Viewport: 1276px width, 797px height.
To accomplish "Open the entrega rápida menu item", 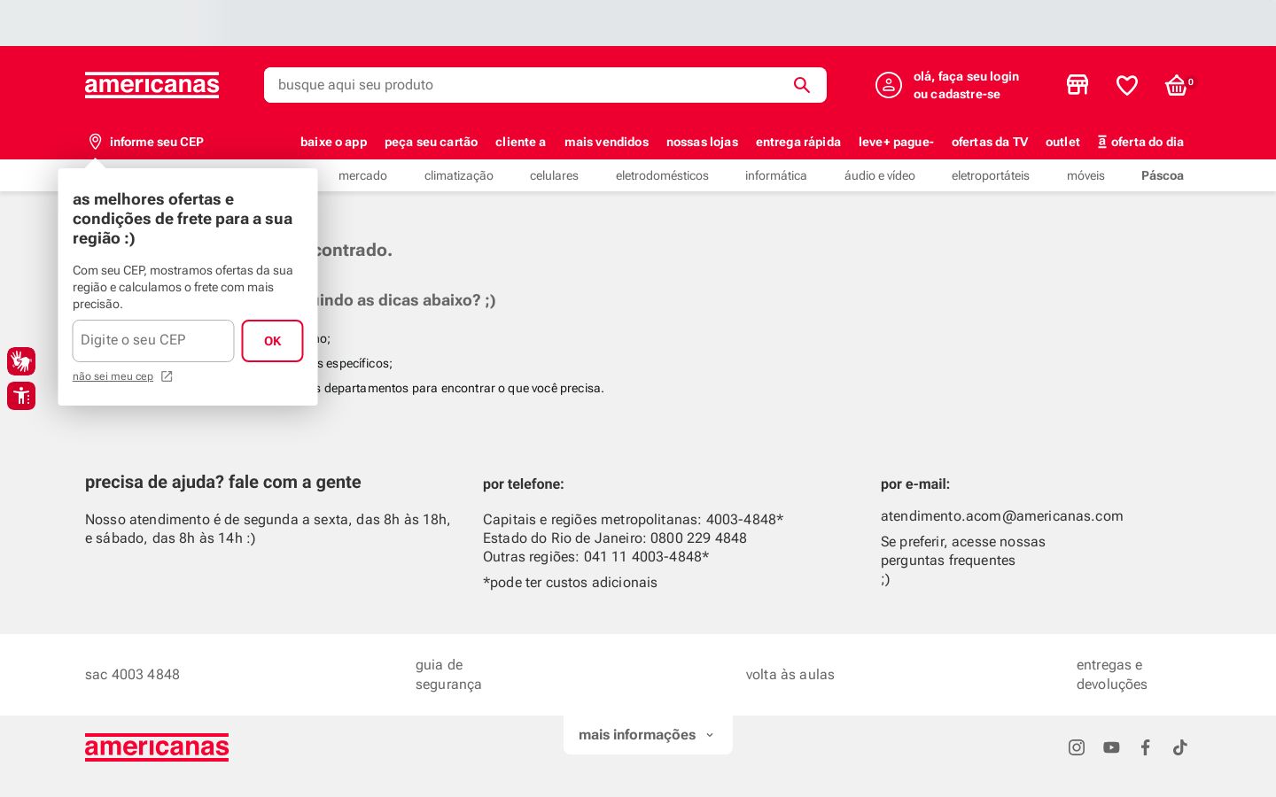I will [798, 142].
